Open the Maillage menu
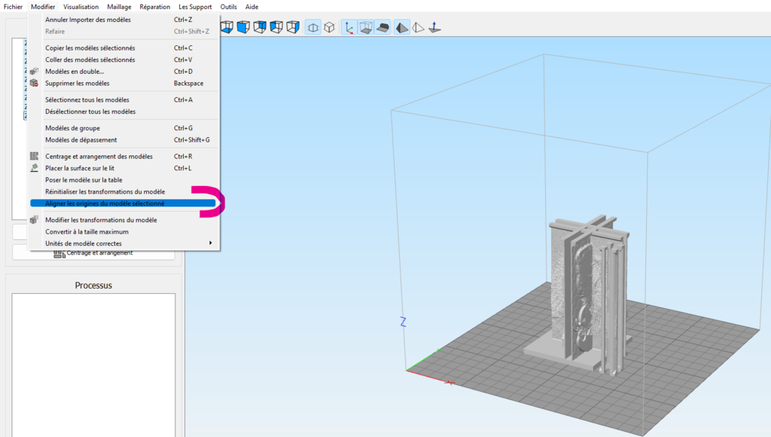 tap(119, 7)
